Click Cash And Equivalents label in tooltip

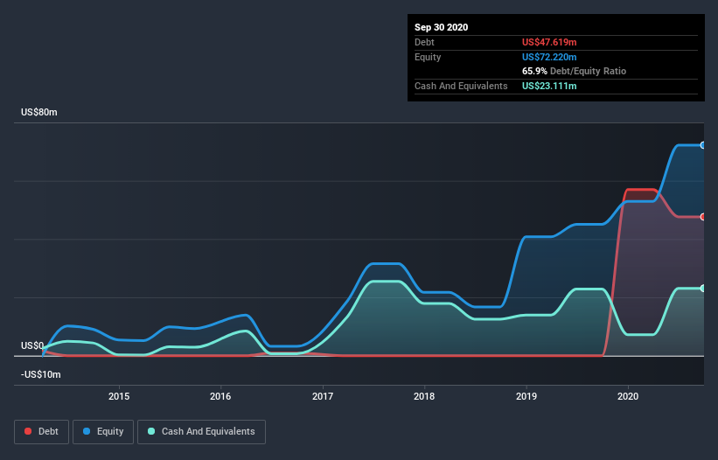[x=461, y=86]
